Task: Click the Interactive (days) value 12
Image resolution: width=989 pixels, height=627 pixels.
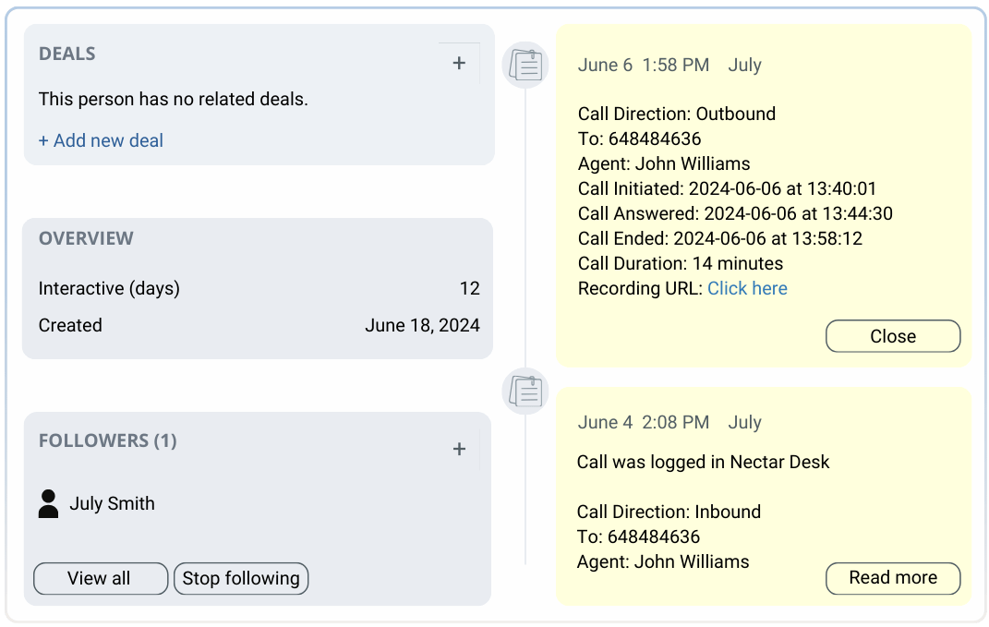Action: 470,288
